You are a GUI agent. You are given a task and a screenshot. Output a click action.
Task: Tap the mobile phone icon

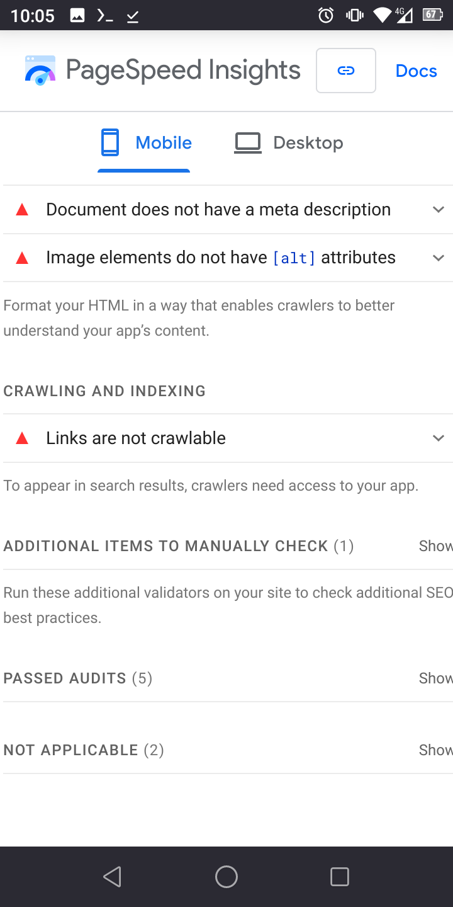(x=110, y=142)
